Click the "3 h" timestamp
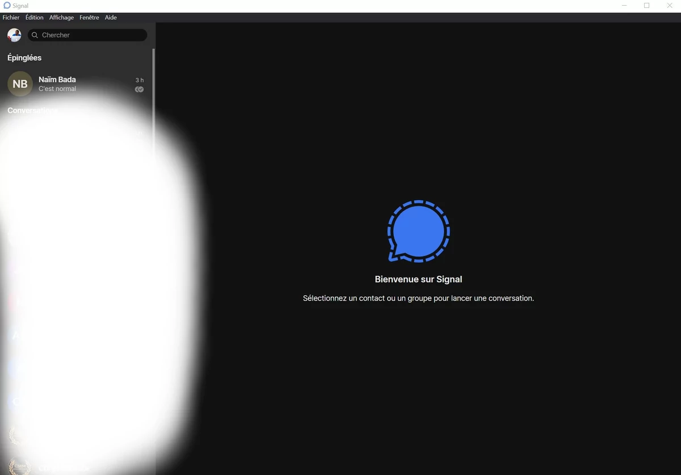 (x=140, y=80)
